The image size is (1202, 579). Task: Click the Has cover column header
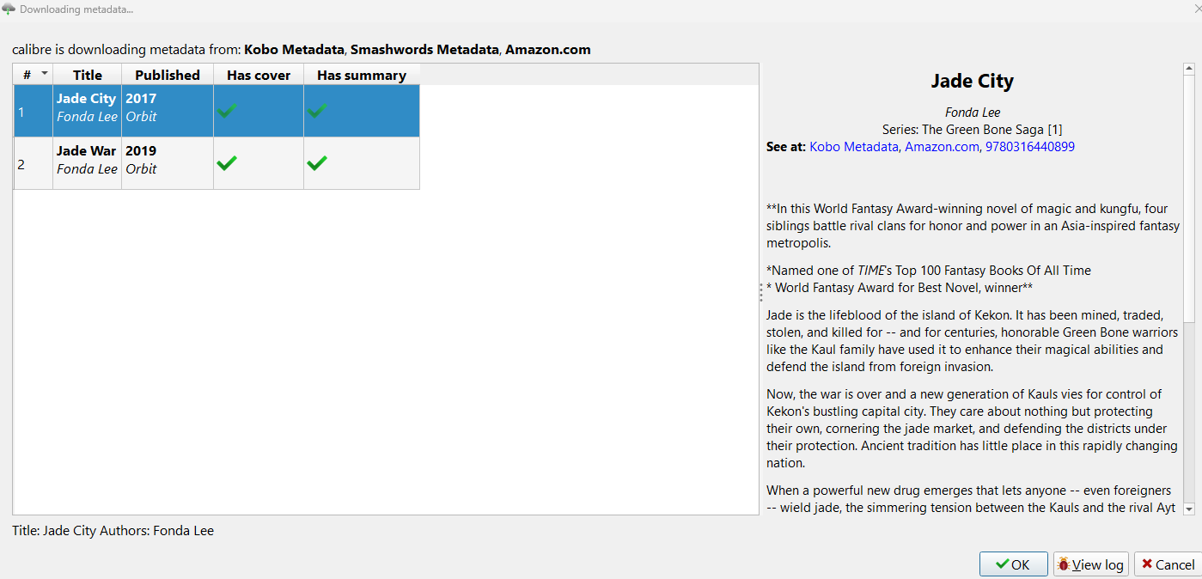coord(259,75)
